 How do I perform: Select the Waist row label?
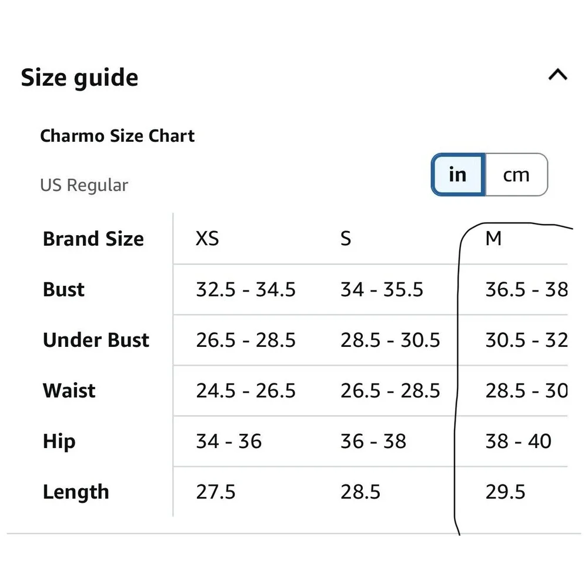[69, 390]
